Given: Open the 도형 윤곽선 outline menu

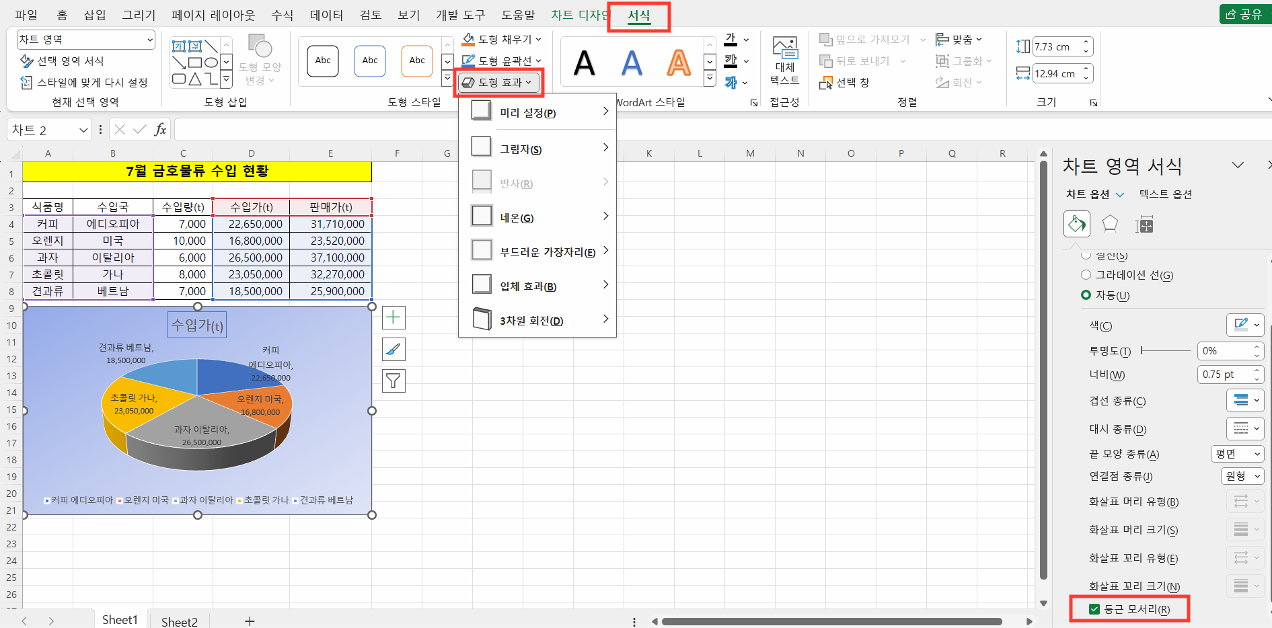Looking at the screenshot, I should pyautogui.click(x=501, y=61).
